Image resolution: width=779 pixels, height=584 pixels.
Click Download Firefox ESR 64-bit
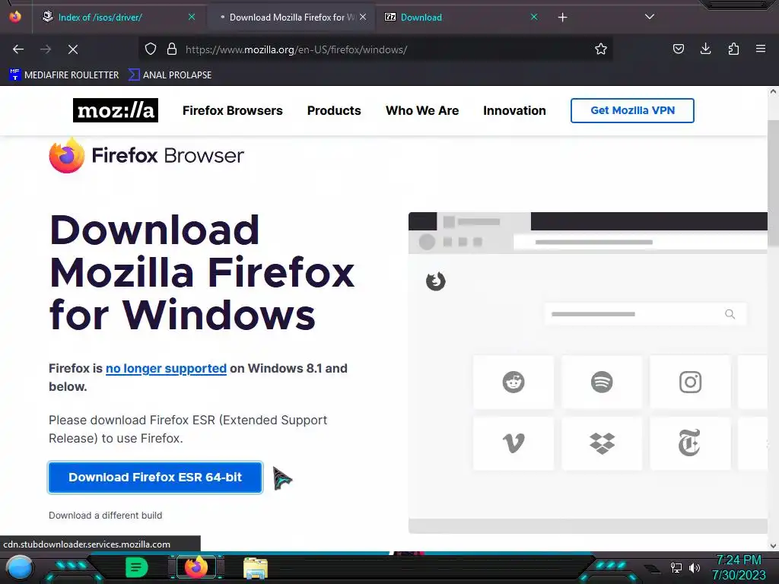[155, 478]
